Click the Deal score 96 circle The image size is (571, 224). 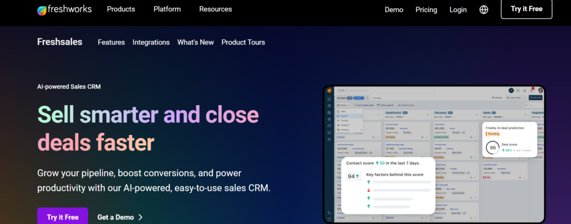[x=492, y=148]
